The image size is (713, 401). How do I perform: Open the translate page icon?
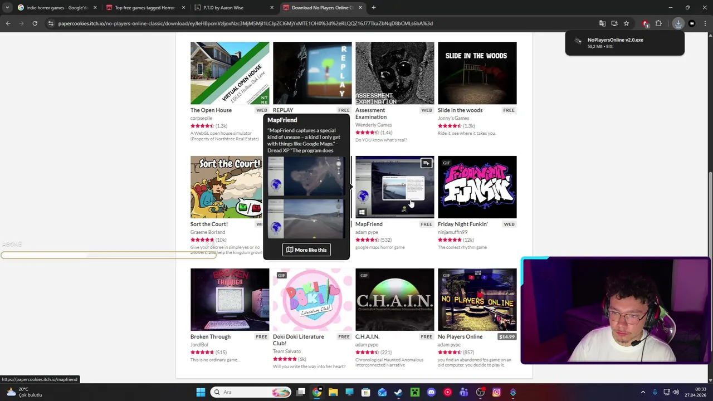pyautogui.click(x=602, y=23)
